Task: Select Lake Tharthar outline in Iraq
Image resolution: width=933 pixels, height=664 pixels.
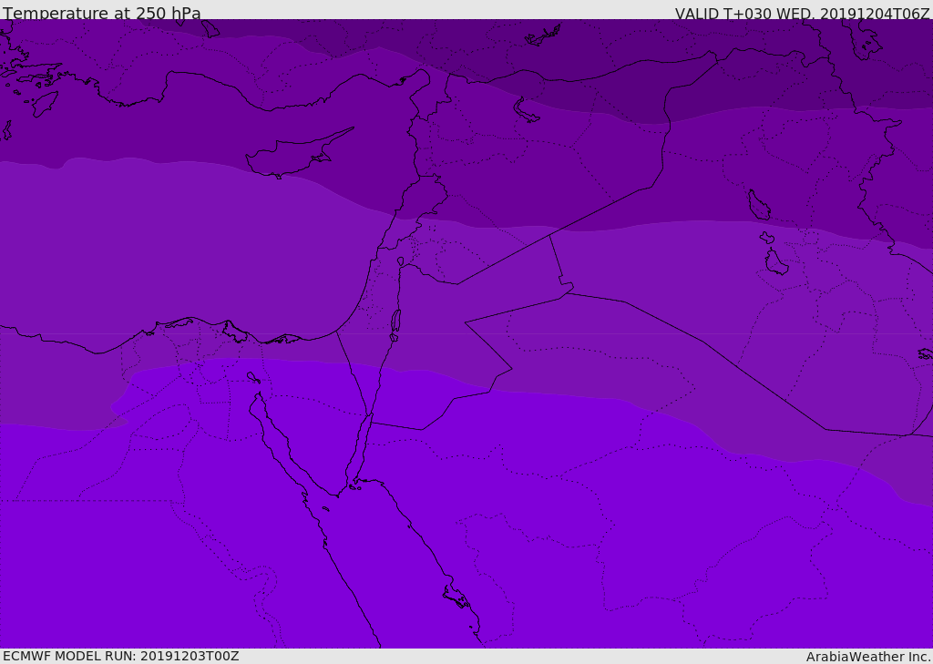Action: click(x=758, y=205)
